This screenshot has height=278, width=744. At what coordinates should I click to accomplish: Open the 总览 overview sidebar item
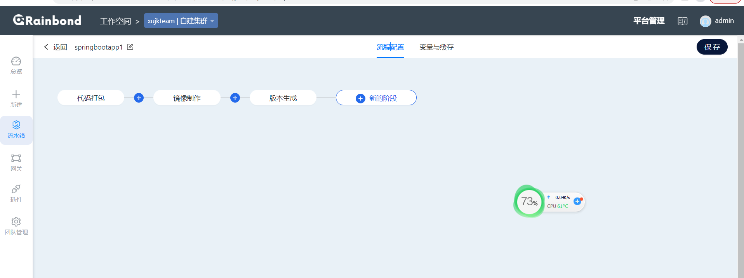pyautogui.click(x=16, y=65)
